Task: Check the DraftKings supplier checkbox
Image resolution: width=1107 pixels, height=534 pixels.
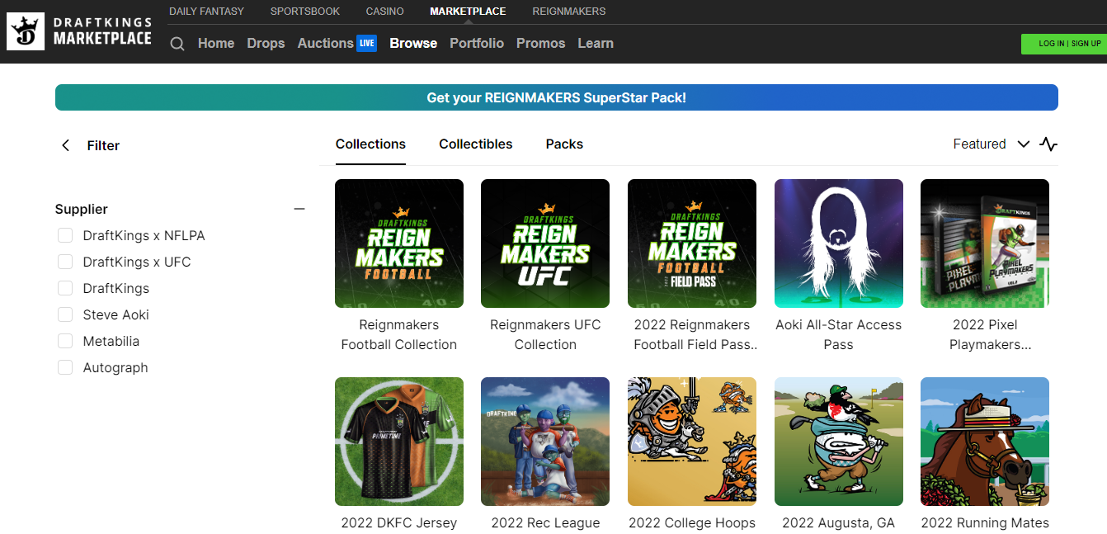Action: point(65,289)
